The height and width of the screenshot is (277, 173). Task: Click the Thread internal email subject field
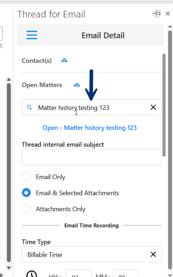[x=92, y=157]
